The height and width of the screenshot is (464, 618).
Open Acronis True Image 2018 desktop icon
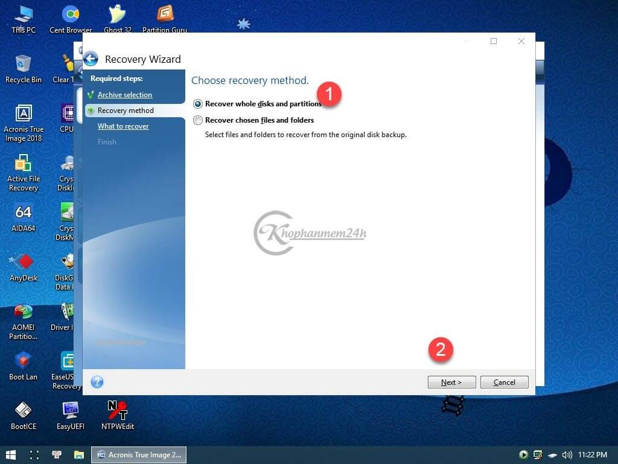tap(24, 114)
